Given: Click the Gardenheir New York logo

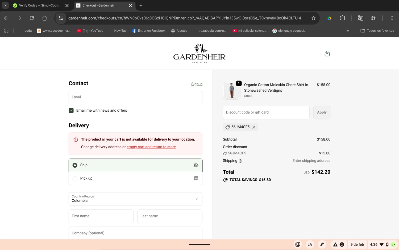Looking at the screenshot, I should pos(199,53).
